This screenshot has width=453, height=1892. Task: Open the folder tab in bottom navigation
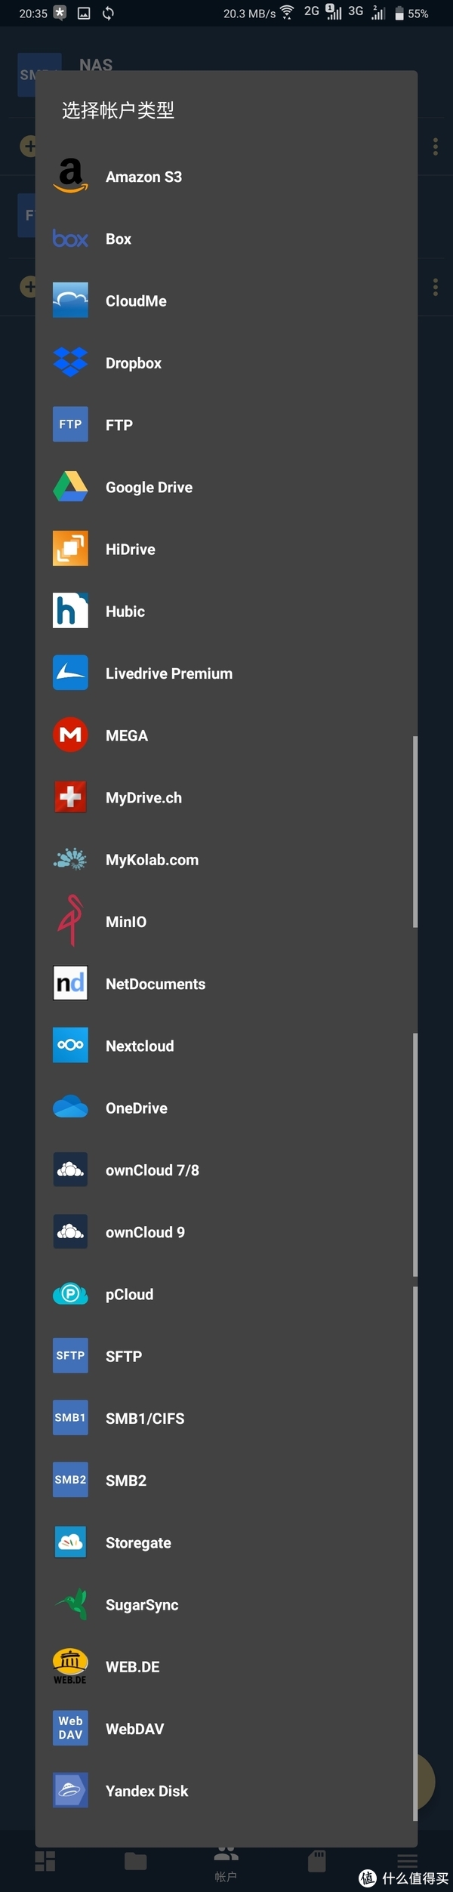(136, 1861)
